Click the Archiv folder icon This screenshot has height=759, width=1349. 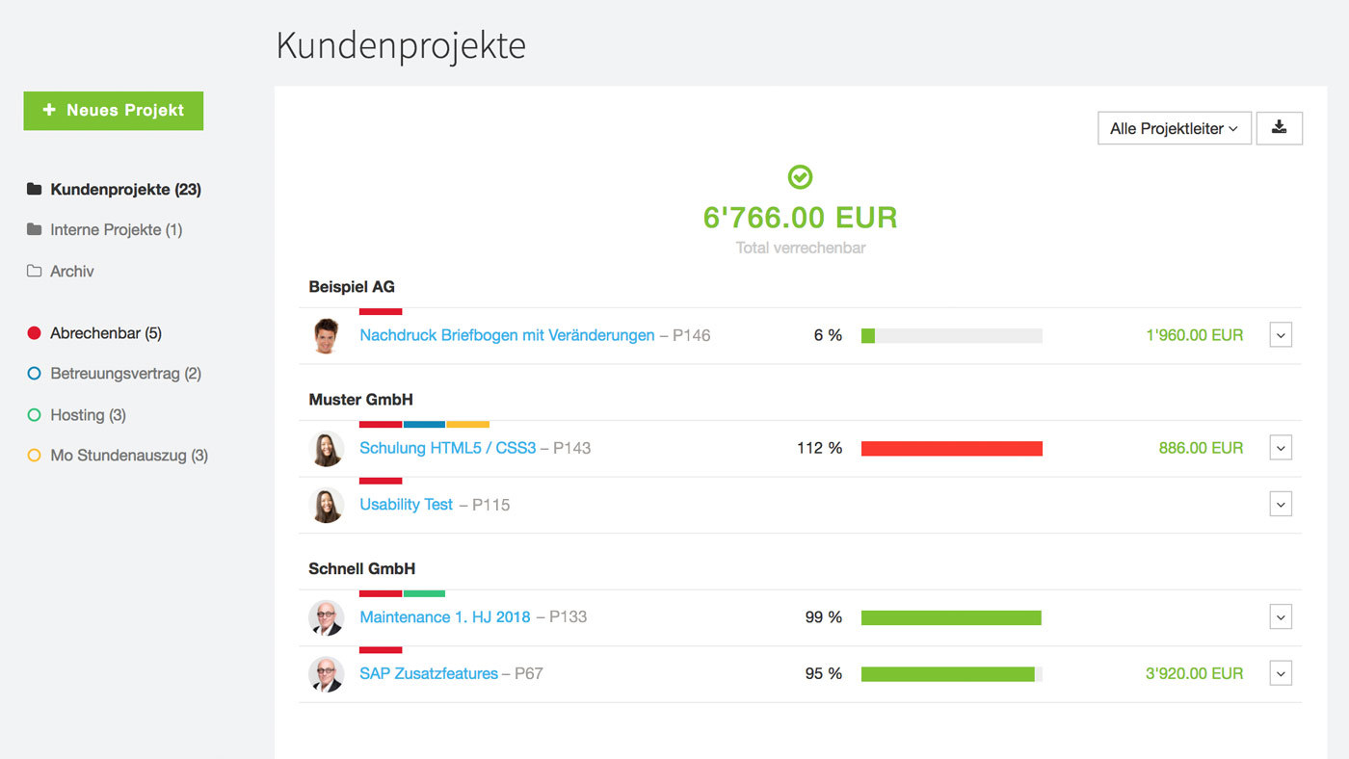[35, 272]
